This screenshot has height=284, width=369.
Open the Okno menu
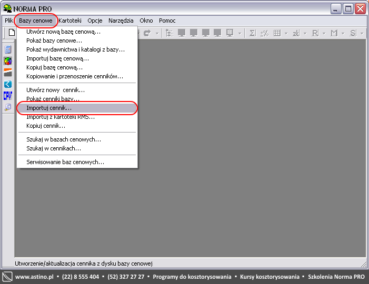[146, 21]
